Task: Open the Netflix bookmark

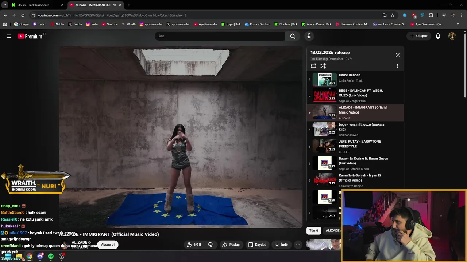Action: pyautogui.click(x=57, y=24)
